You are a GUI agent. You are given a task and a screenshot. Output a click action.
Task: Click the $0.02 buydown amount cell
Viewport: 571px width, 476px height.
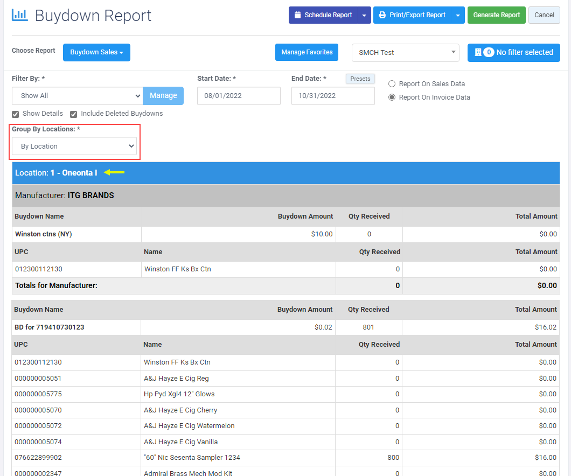[x=238, y=327]
